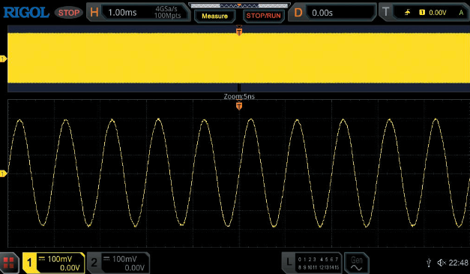
Task: Toggle the L logic analyzer channels panel
Action: tap(312, 263)
